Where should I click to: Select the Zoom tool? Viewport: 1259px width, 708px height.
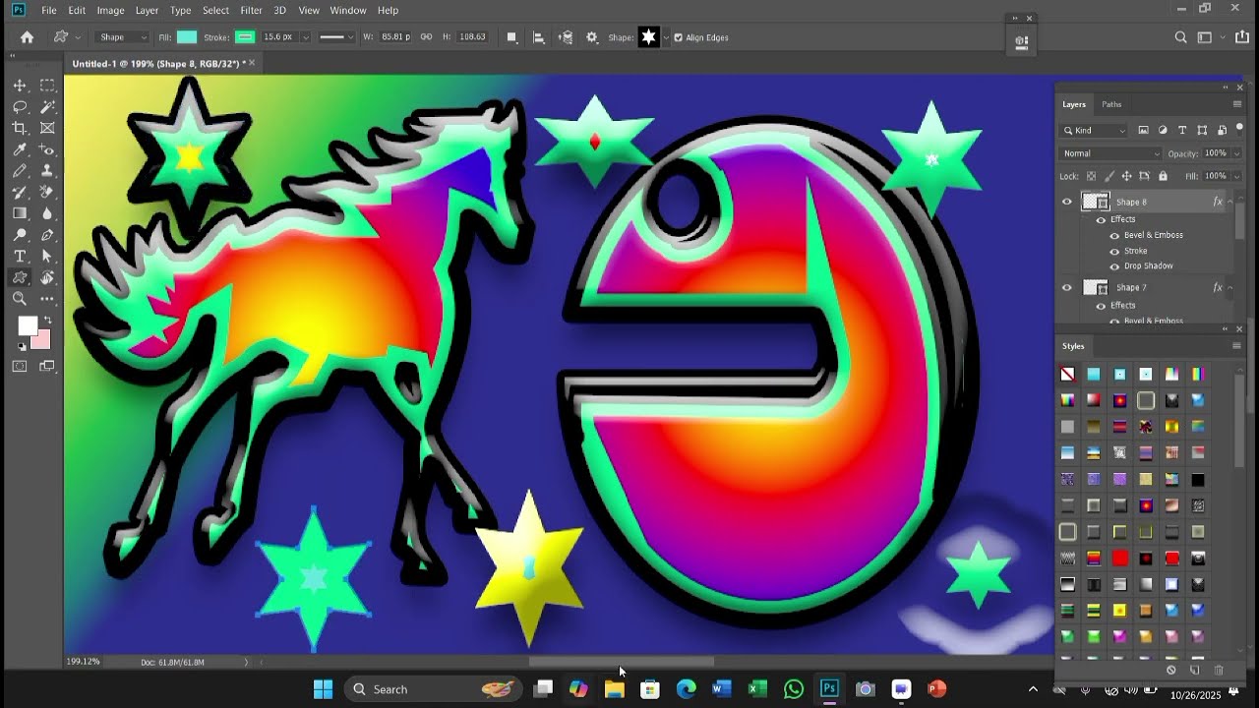20,299
